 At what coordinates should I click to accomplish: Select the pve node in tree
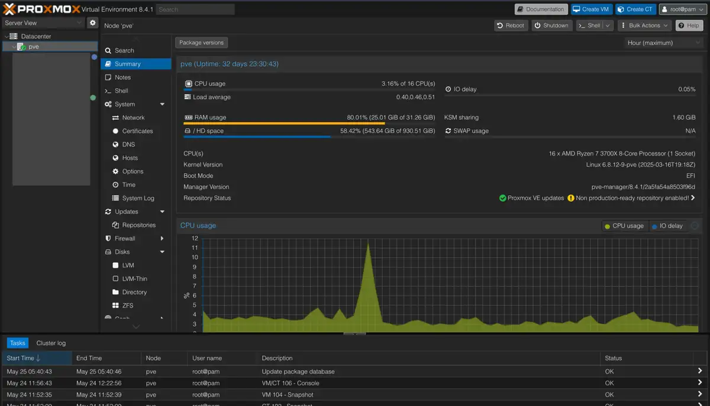[x=34, y=47]
